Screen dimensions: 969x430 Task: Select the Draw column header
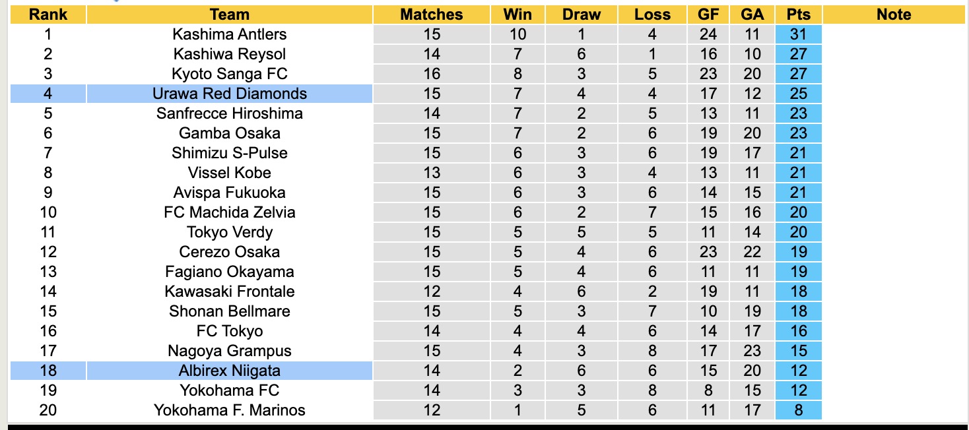point(582,15)
